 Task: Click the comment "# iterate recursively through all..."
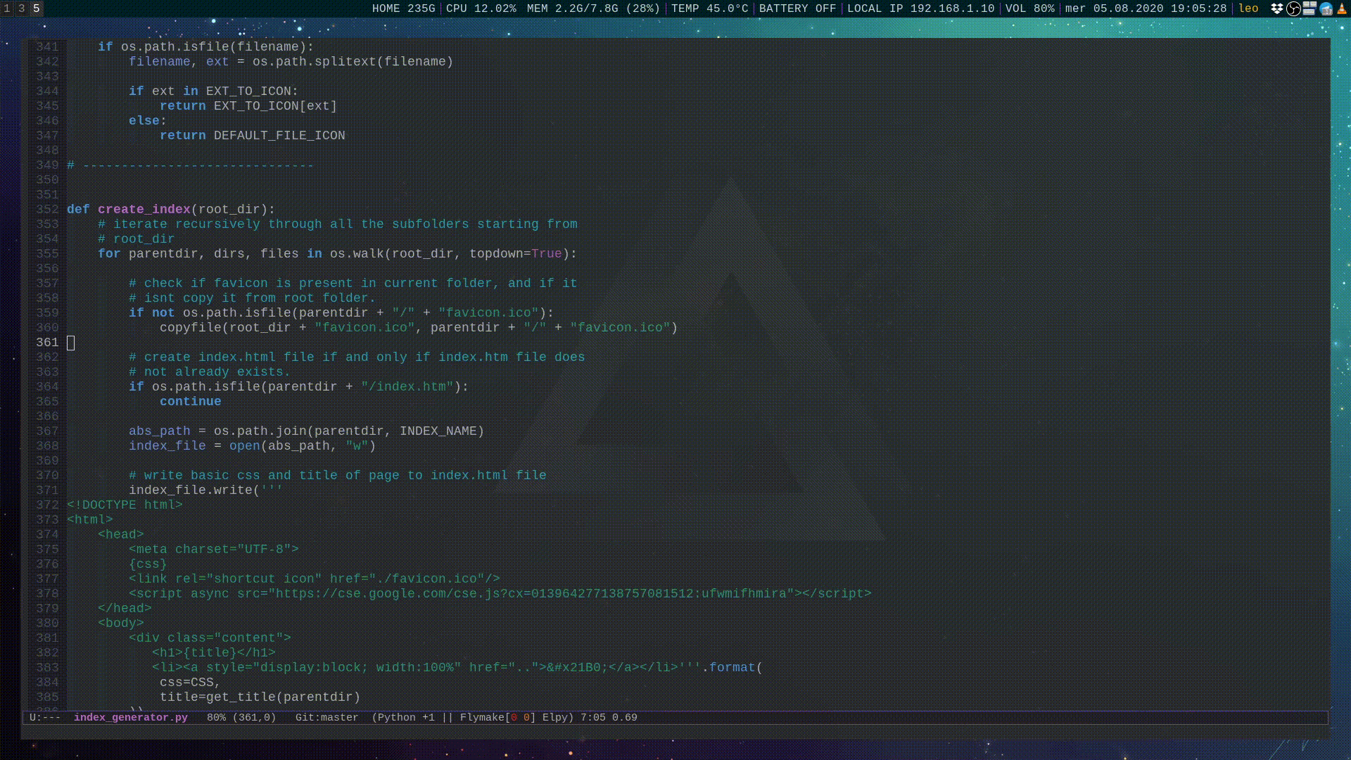pos(338,224)
